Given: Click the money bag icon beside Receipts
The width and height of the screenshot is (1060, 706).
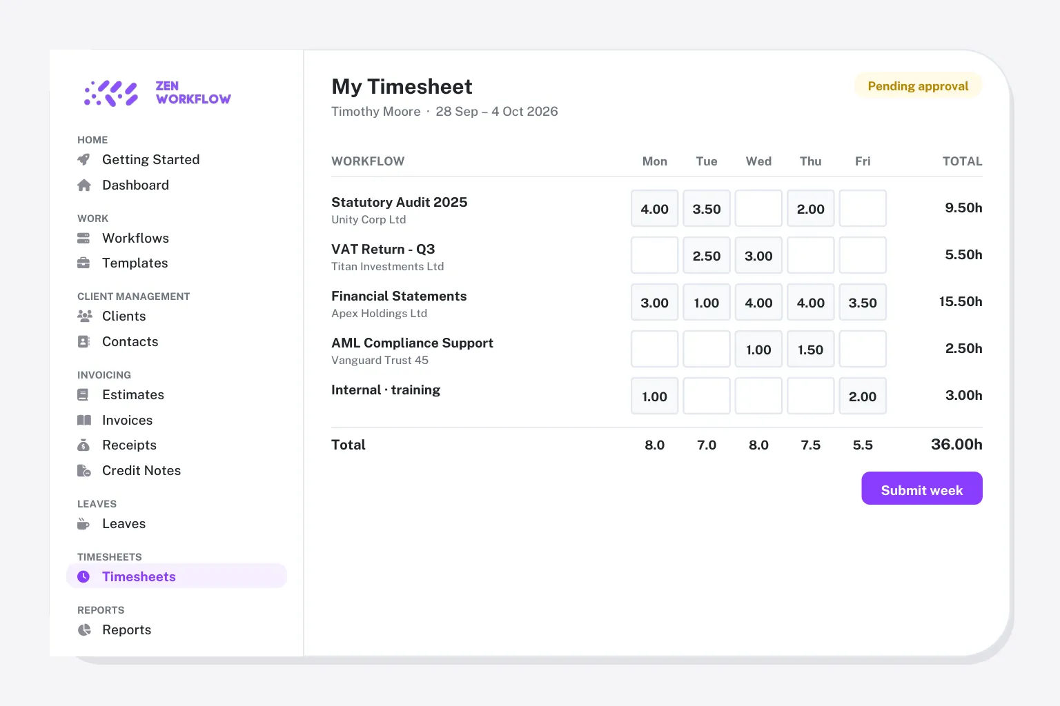Looking at the screenshot, I should (x=84, y=445).
